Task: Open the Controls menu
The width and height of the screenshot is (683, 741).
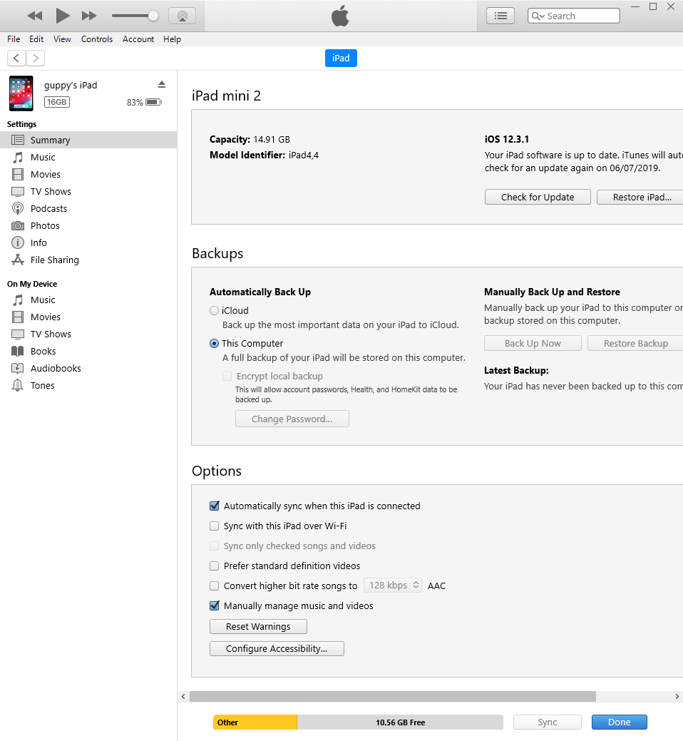Action: pyautogui.click(x=97, y=39)
